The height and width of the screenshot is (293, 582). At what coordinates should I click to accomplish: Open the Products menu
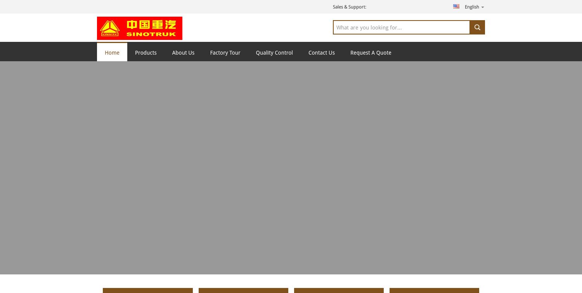coord(145,53)
